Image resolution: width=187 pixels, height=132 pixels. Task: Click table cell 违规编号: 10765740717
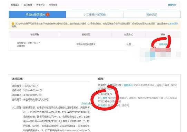point(28,43)
